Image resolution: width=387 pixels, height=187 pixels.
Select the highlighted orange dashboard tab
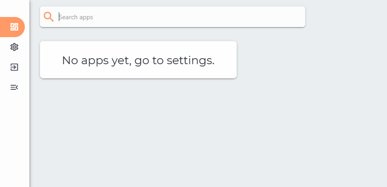(x=12, y=27)
